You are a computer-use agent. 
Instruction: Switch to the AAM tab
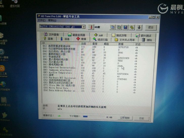(x=98, y=35)
